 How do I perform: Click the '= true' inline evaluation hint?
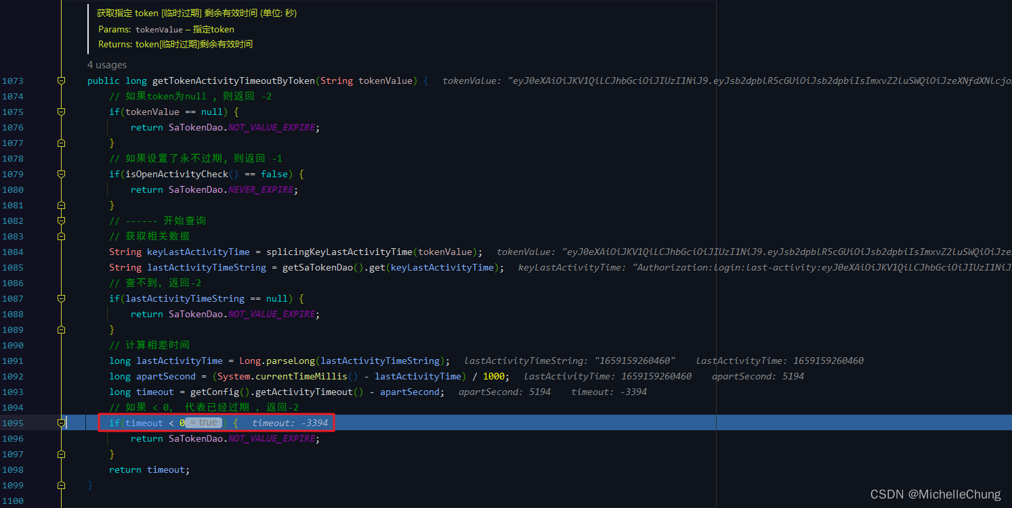[204, 423]
